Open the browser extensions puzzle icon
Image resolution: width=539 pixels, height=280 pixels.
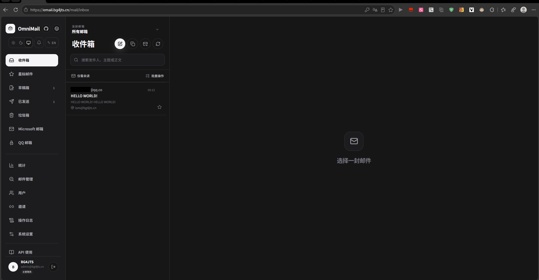tap(492, 10)
